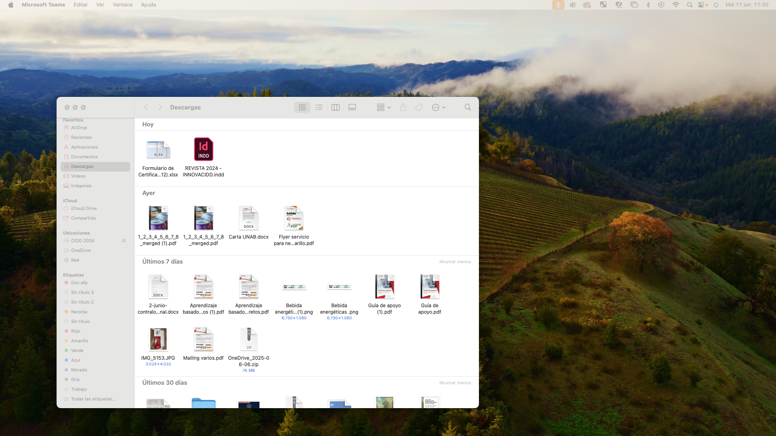Image resolution: width=776 pixels, height=436 pixels.
Task: Select the Morado tag
Action: 95,370
